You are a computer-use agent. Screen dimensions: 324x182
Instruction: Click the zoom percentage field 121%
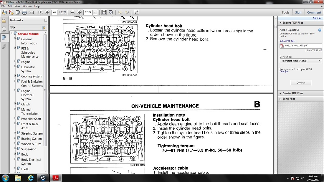(88, 12)
